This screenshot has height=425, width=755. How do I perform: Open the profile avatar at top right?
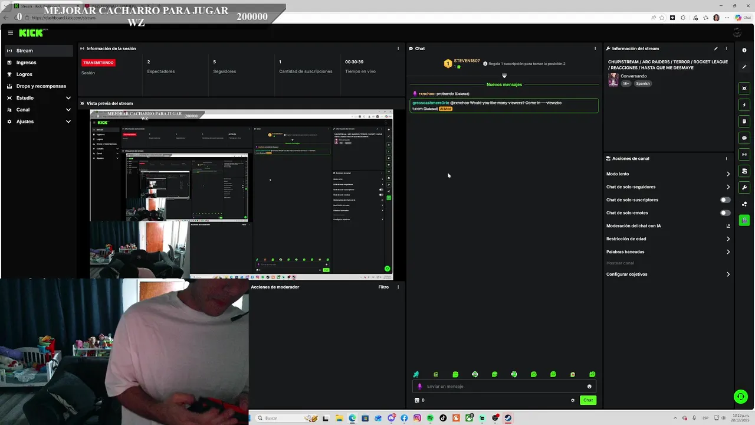716,18
